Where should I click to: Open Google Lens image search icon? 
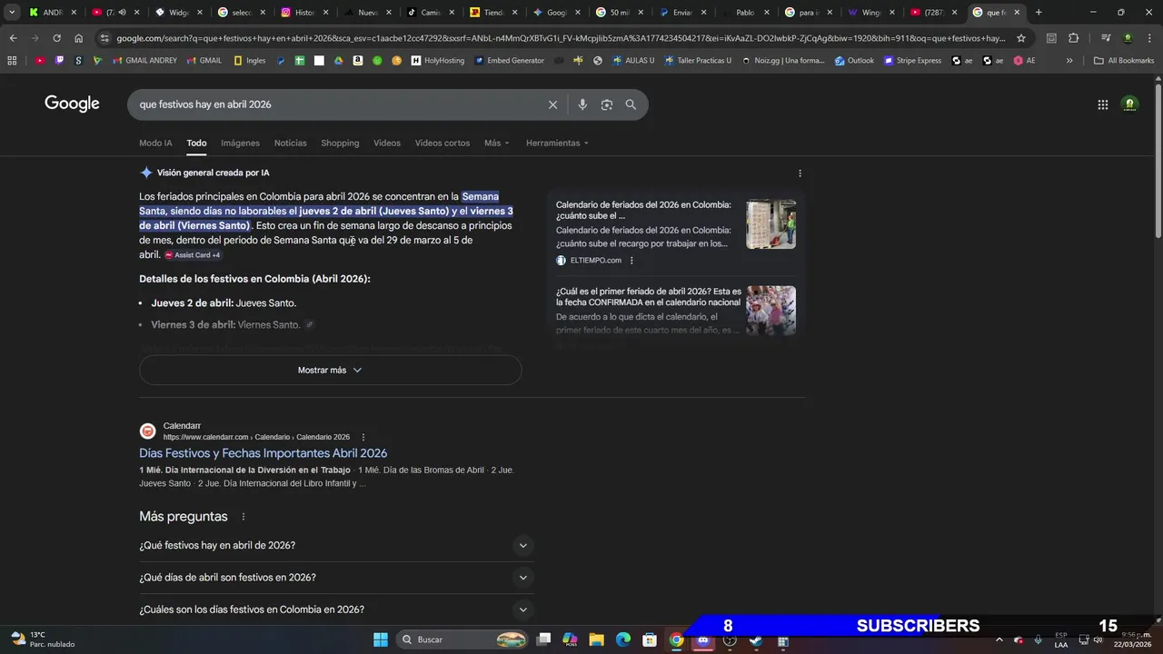(x=606, y=104)
